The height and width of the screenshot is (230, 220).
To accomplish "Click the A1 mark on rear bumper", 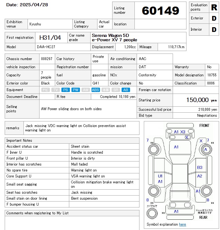I will (x=176, y=211).
